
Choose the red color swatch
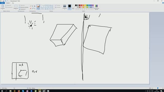coord(81,5)
